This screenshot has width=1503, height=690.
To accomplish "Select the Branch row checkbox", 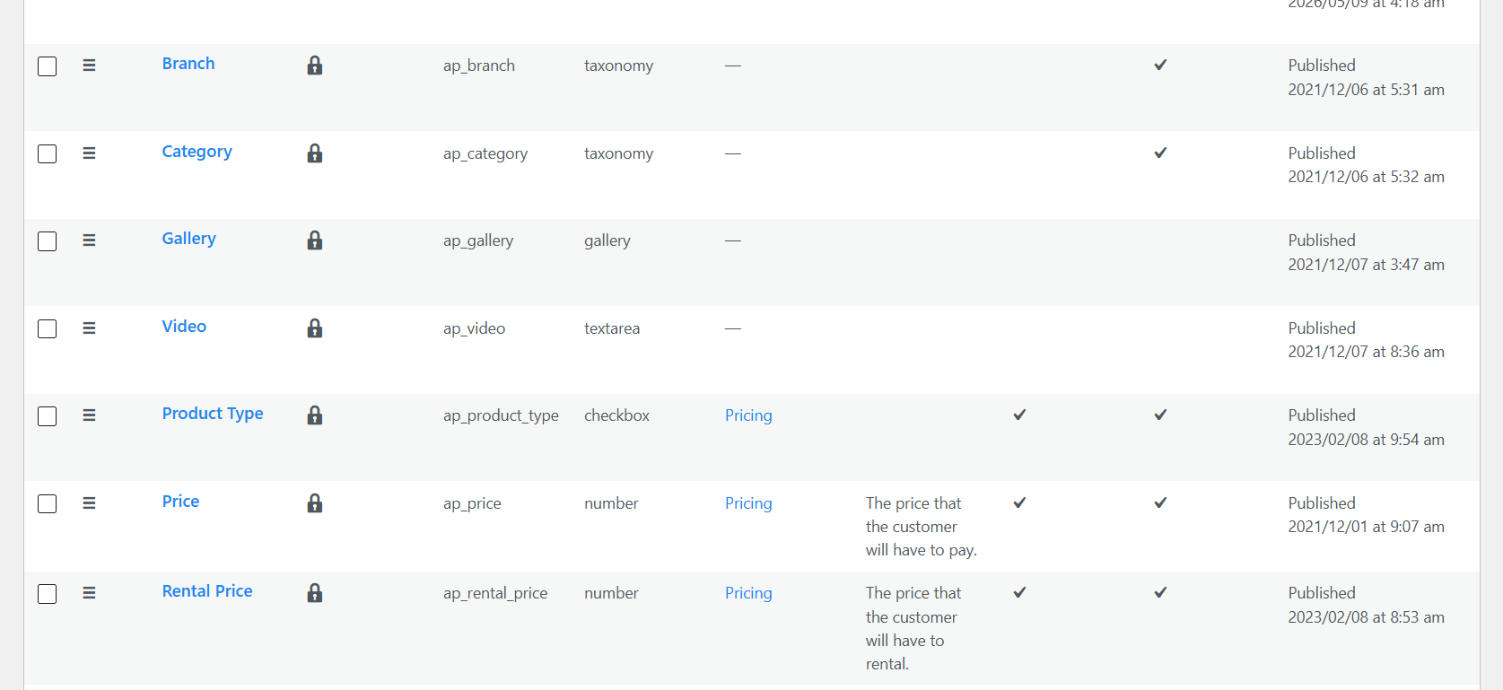I will click(48, 66).
